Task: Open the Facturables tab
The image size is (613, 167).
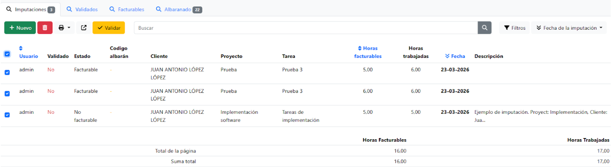Action: [x=127, y=9]
